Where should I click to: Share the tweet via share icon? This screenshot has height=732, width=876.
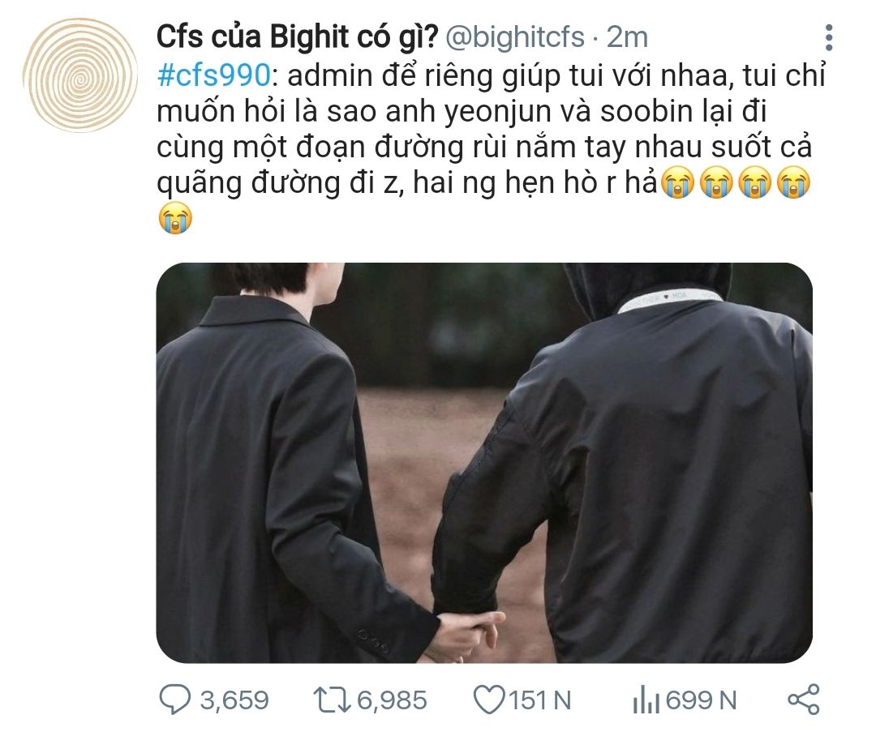(804, 700)
